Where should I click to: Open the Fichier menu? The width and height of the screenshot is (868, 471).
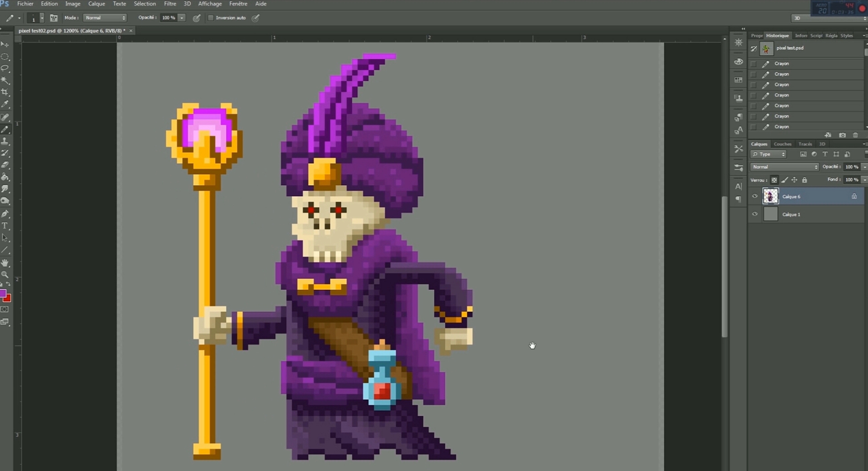pyautogui.click(x=25, y=4)
